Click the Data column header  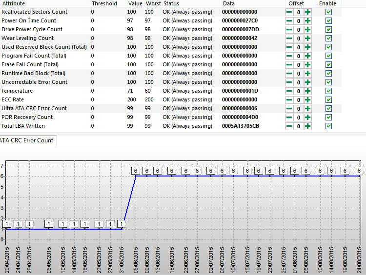pyautogui.click(x=228, y=3)
